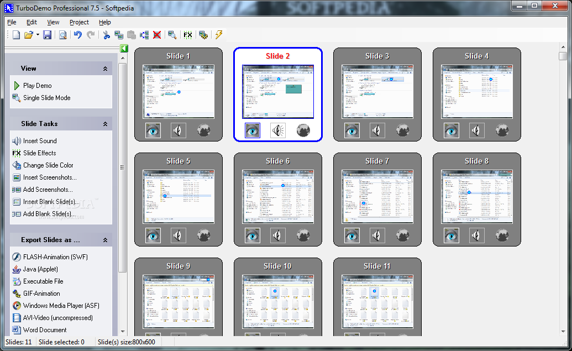The image size is (572, 351).
Task: Click the toolbar icon left of the lightning bolt
Action: [203, 35]
